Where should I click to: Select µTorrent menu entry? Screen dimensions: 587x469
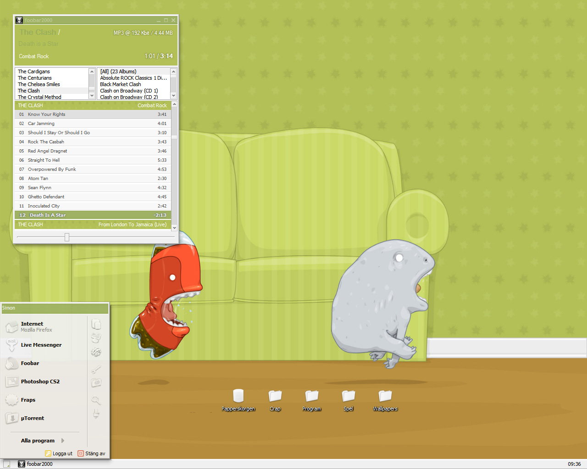(45, 418)
